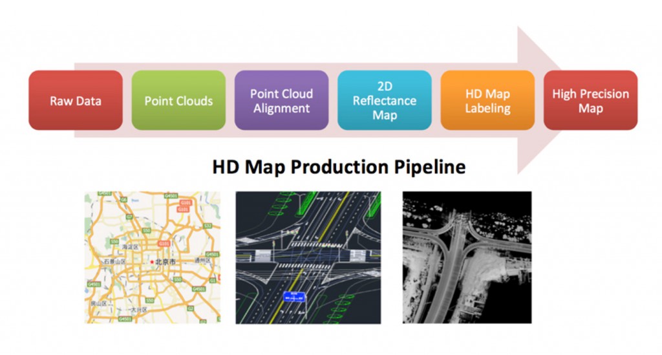Select the green Point Clouds stage
Viewport: 662px width, 355px height.
point(178,100)
